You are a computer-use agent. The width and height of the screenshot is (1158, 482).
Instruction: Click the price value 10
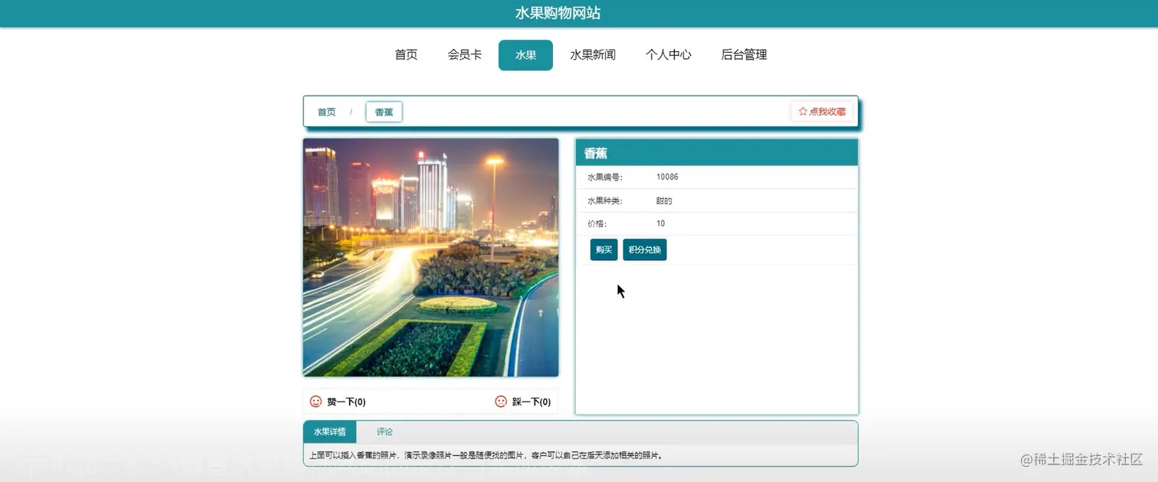[x=661, y=223]
